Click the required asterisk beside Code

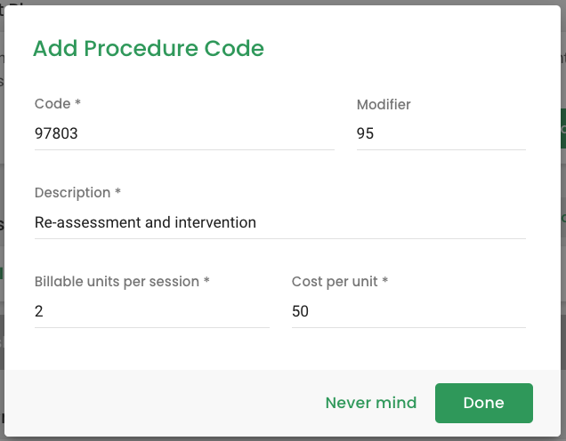77,102
